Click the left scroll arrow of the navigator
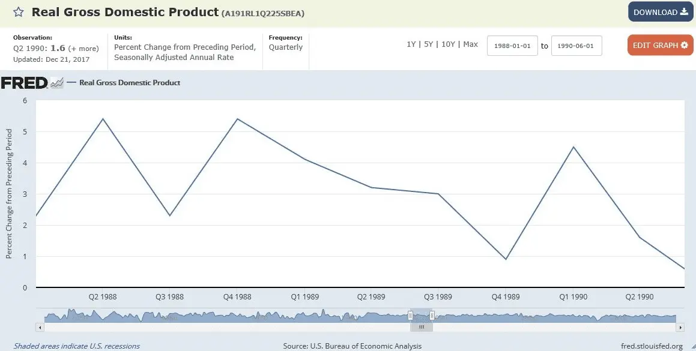The image size is (696, 351). tap(40, 328)
